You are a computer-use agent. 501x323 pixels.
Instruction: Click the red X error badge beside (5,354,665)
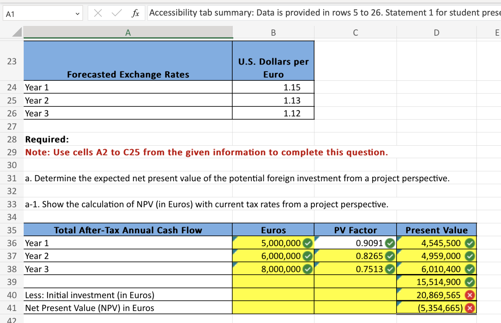coord(470,308)
